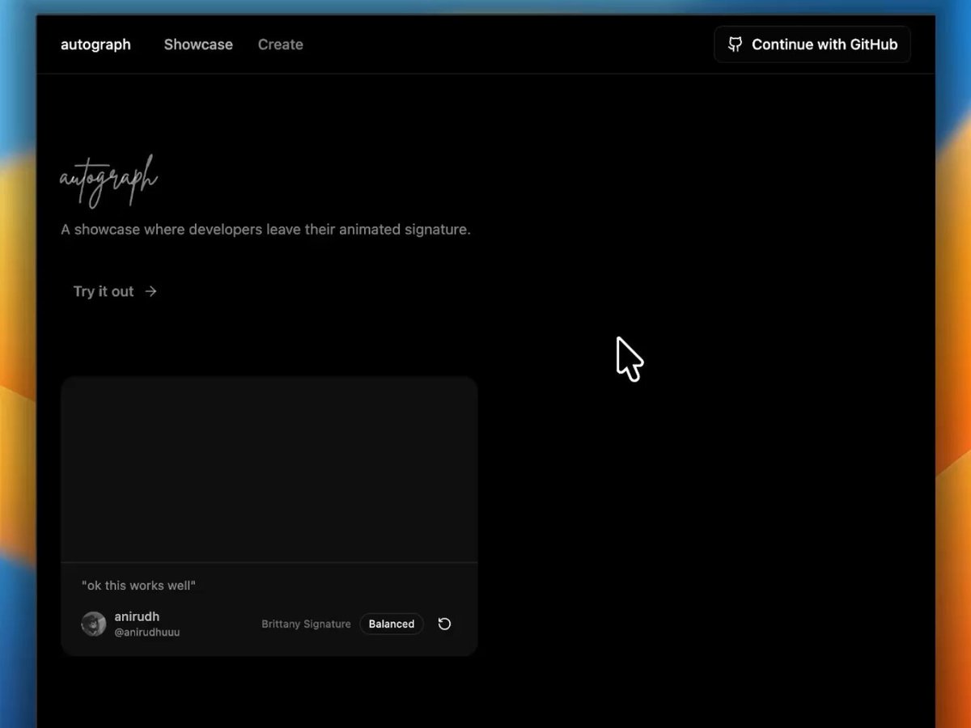The height and width of the screenshot is (728, 971).
Task: Click the signature canvas area of anirudh's card
Action: pyautogui.click(x=269, y=469)
